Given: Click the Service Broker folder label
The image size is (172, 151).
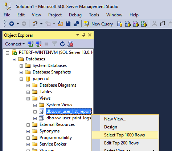Looking at the screenshot, I should [53, 144].
